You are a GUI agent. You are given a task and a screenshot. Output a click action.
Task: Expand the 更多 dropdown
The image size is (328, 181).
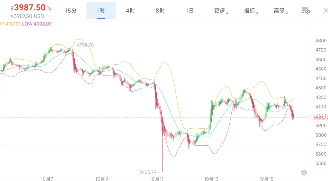221,11
